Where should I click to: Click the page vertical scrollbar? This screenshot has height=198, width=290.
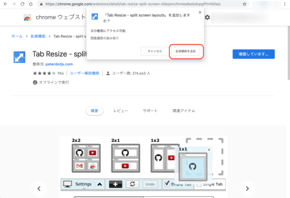(x=288, y=53)
